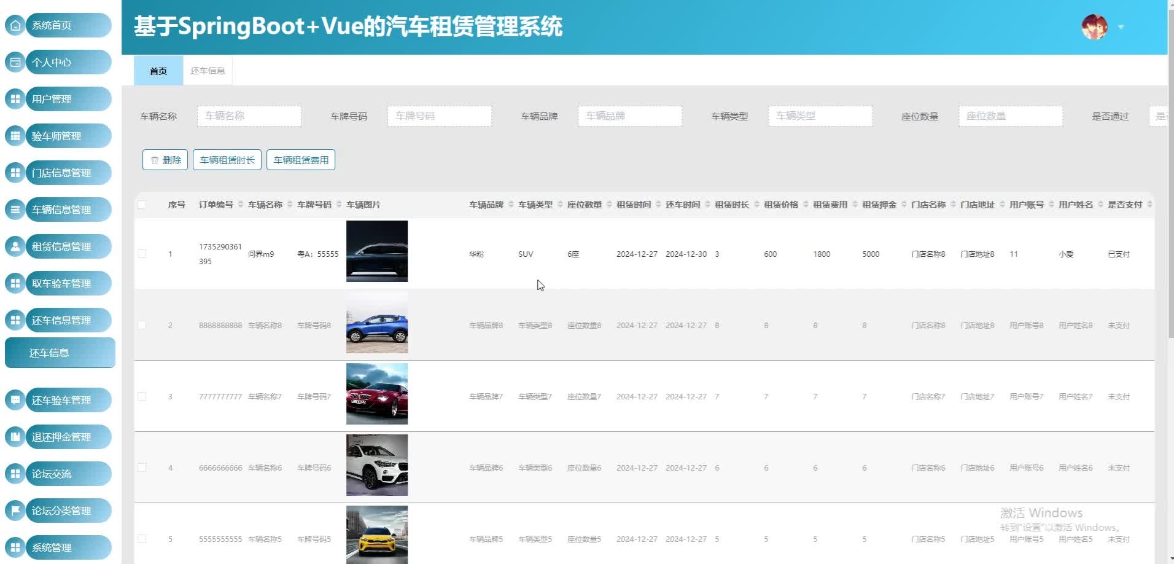Sort by 租赁价格 column arrows
1174x564 pixels.
pos(806,205)
